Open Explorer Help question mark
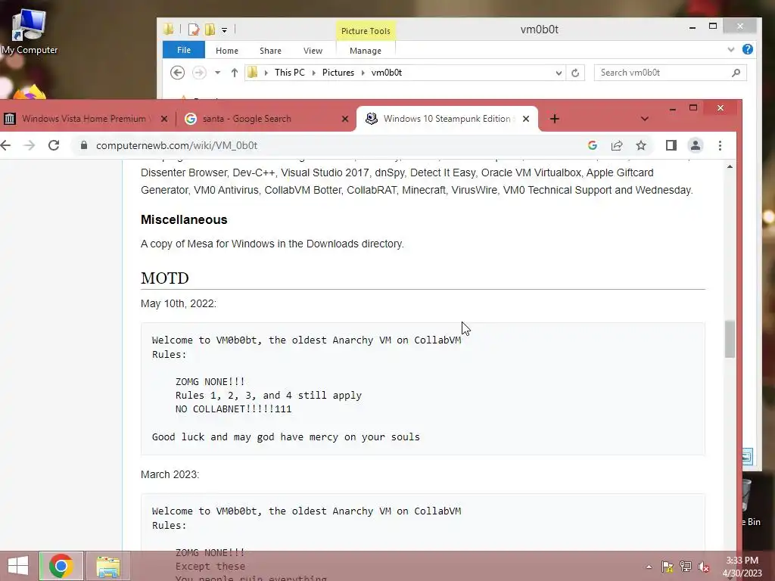The height and width of the screenshot is (581, 775). pyautogui.click(x=747, y=49)
